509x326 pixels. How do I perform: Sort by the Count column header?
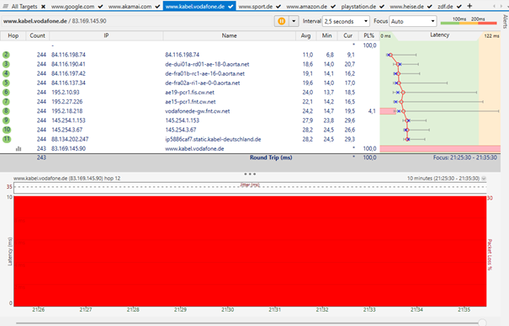[37, 35]
